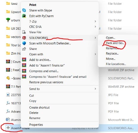The width and height of the screenshot is (138, 133).
Task: Choose Copy in context menu
Action: [33, 101]
